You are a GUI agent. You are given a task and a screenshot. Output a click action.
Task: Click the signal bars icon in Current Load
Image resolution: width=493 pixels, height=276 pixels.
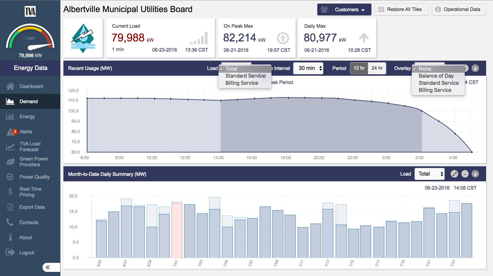[x=199, y=38]
